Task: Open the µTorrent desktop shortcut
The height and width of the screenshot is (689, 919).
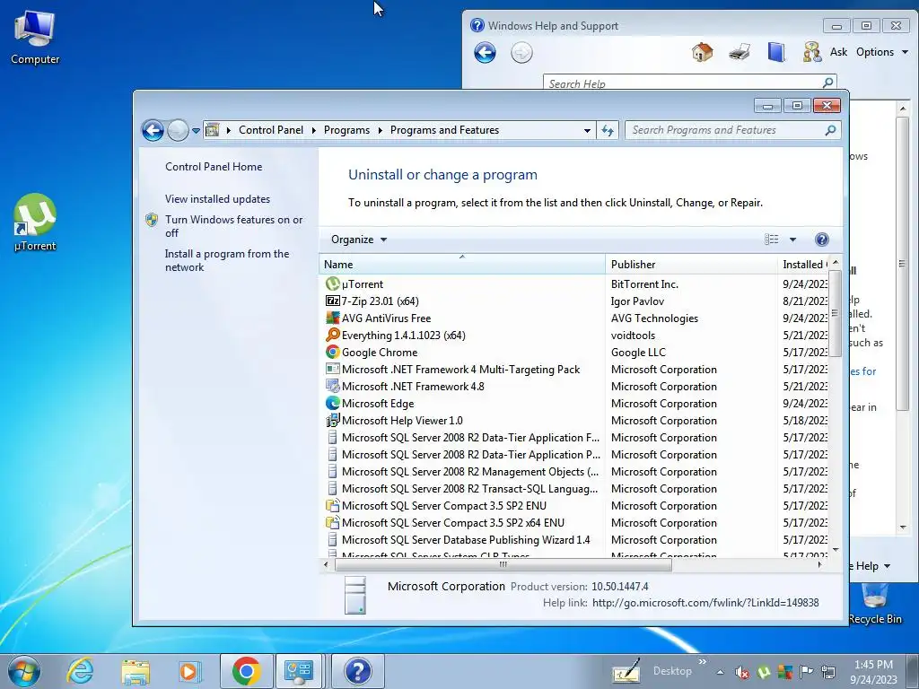Action: (x=35, y=223)
